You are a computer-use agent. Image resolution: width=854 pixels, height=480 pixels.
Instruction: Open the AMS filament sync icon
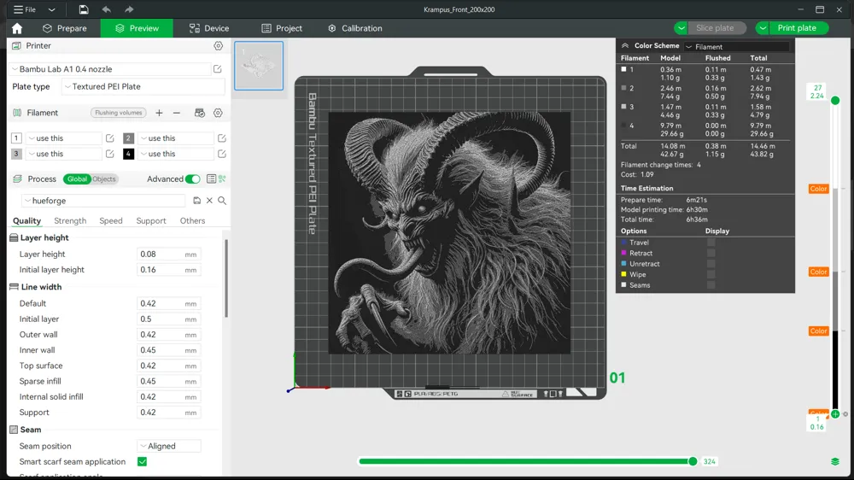199,113
